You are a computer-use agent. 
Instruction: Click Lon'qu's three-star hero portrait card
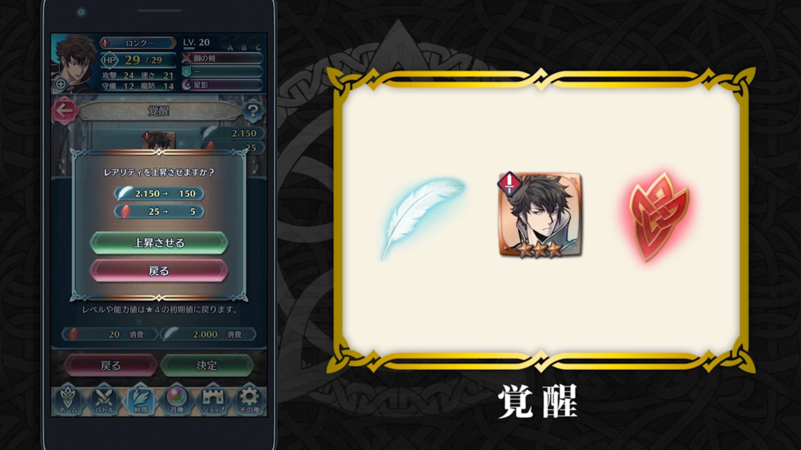tap(540, 215)
